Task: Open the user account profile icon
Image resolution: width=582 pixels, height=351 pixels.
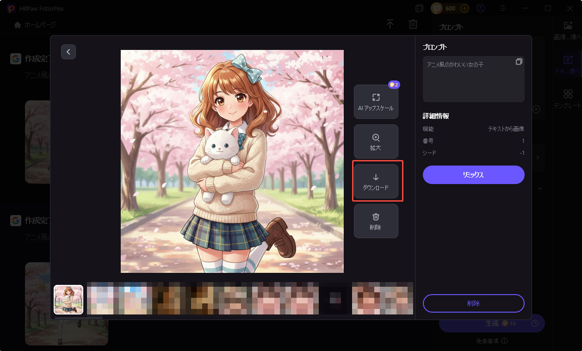Action: [x=481, y=8]
